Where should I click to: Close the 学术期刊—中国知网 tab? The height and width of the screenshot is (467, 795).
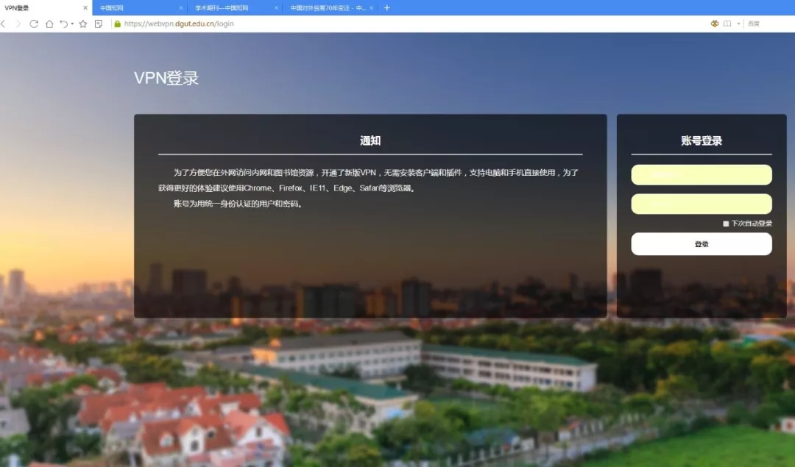pos(276,8)
